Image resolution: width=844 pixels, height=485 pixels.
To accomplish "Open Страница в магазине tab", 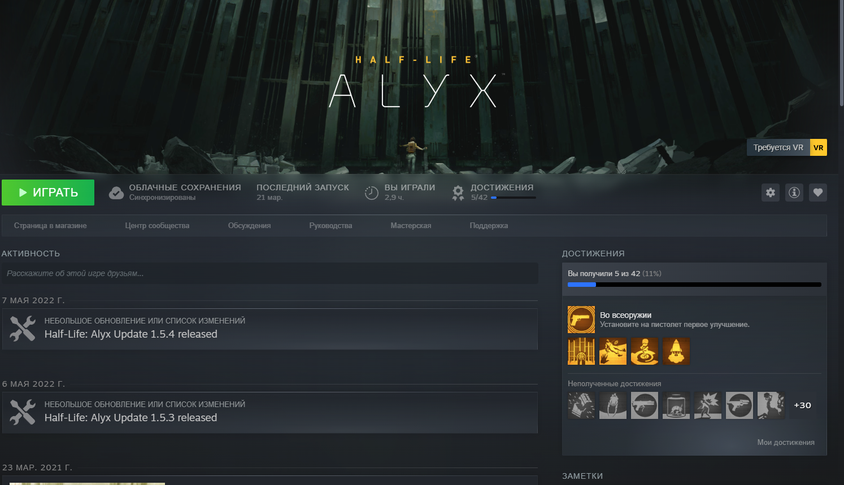I will pyautogui.click(x=50, y=226).
